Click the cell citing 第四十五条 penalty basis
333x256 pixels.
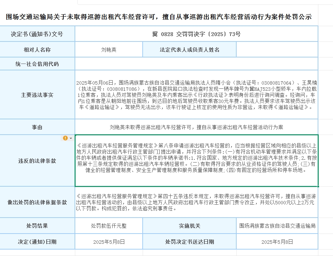(196, 202)
